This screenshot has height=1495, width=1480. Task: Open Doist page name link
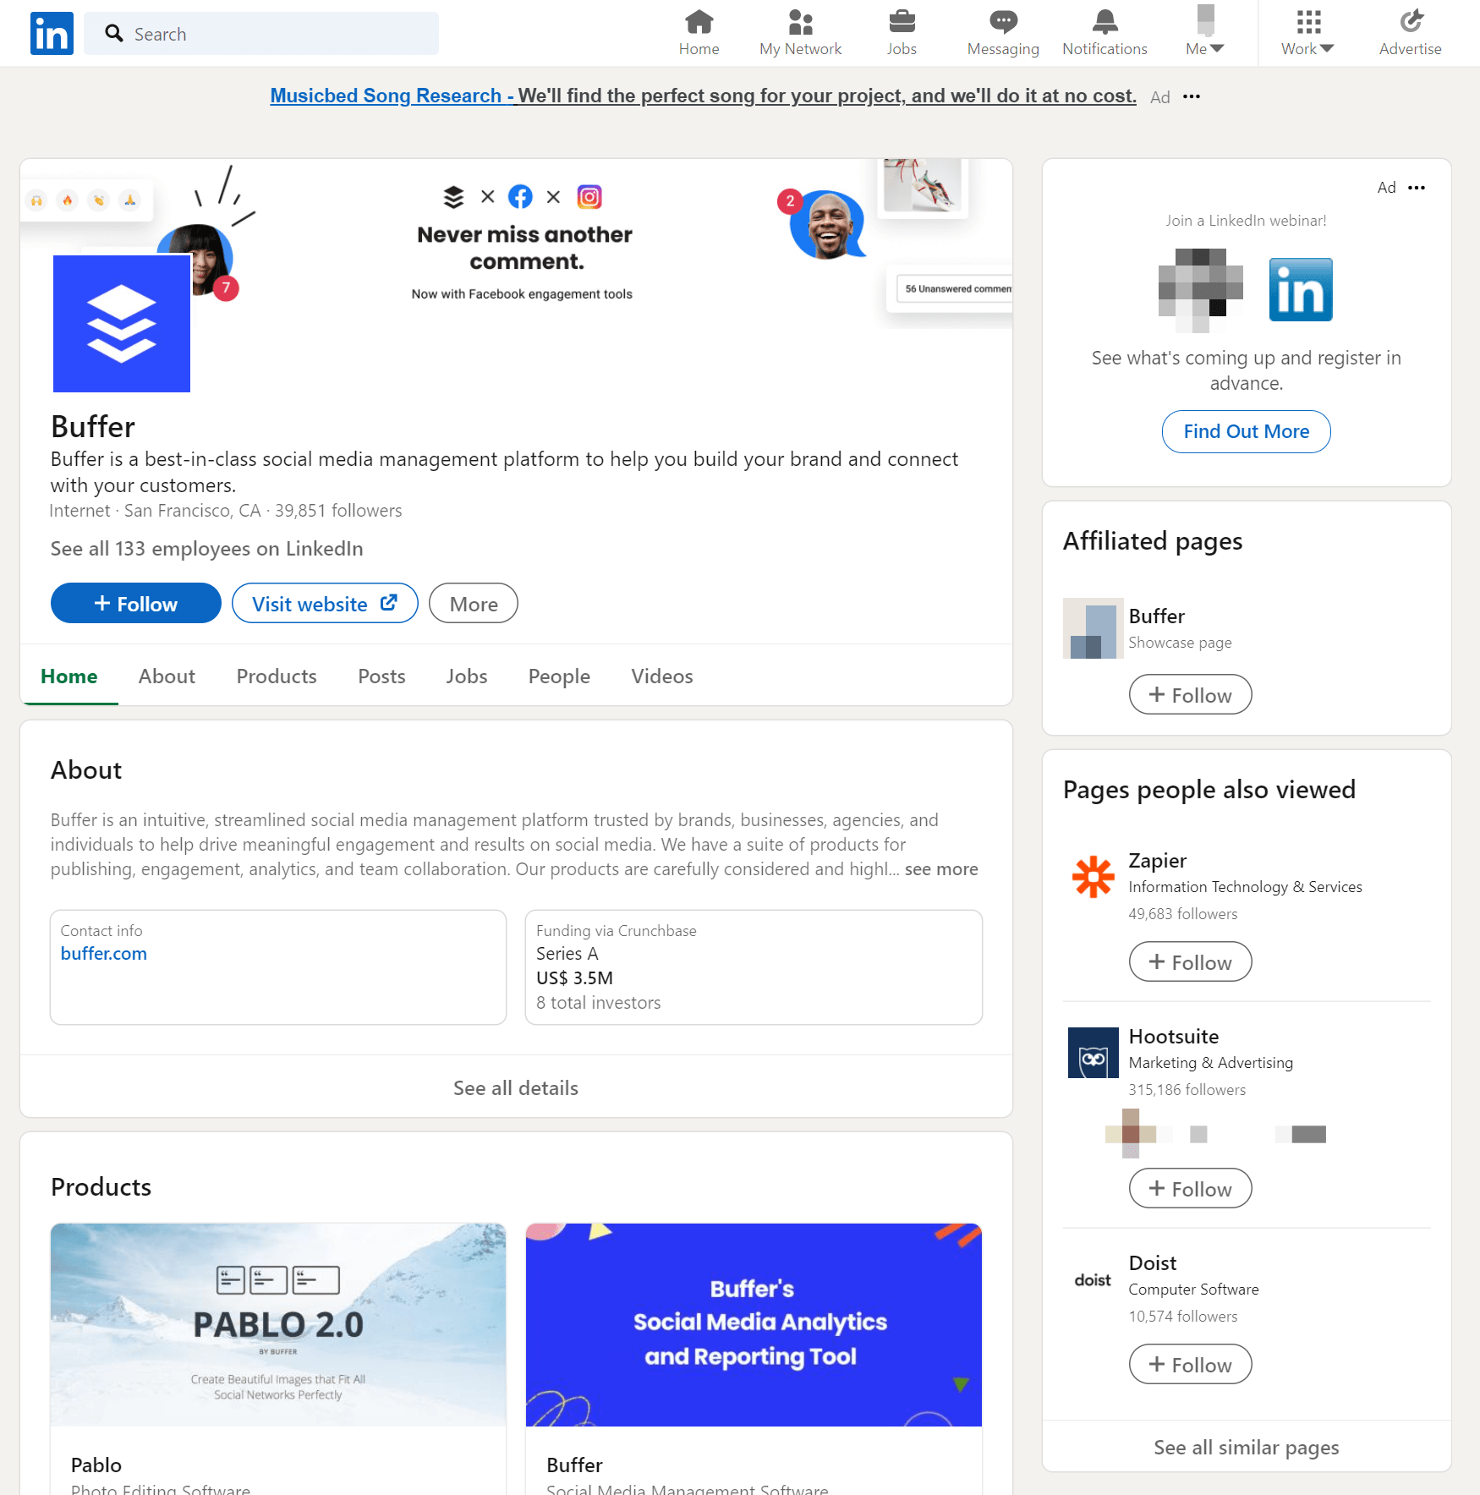1153,1262
